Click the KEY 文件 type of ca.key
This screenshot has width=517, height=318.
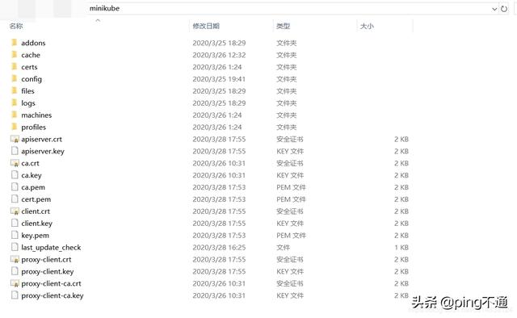[x=290, y=175]
